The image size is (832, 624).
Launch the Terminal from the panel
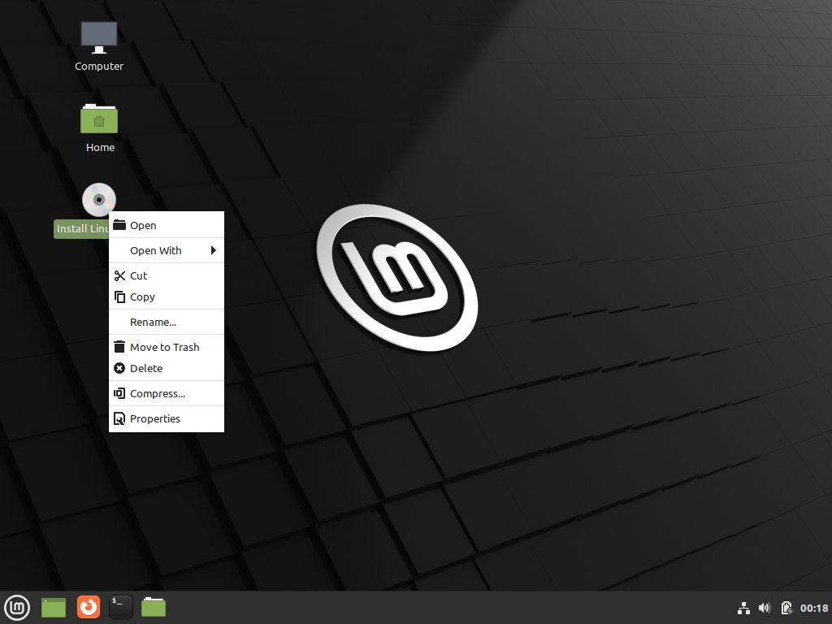click(x=121, y=607)
